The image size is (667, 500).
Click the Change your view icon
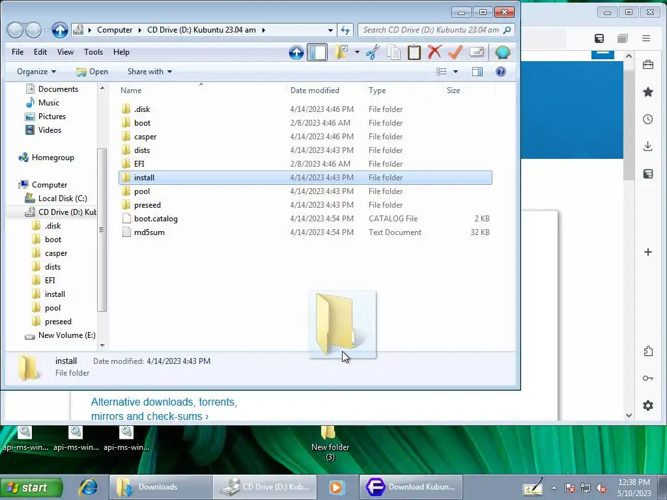point(442,72)
